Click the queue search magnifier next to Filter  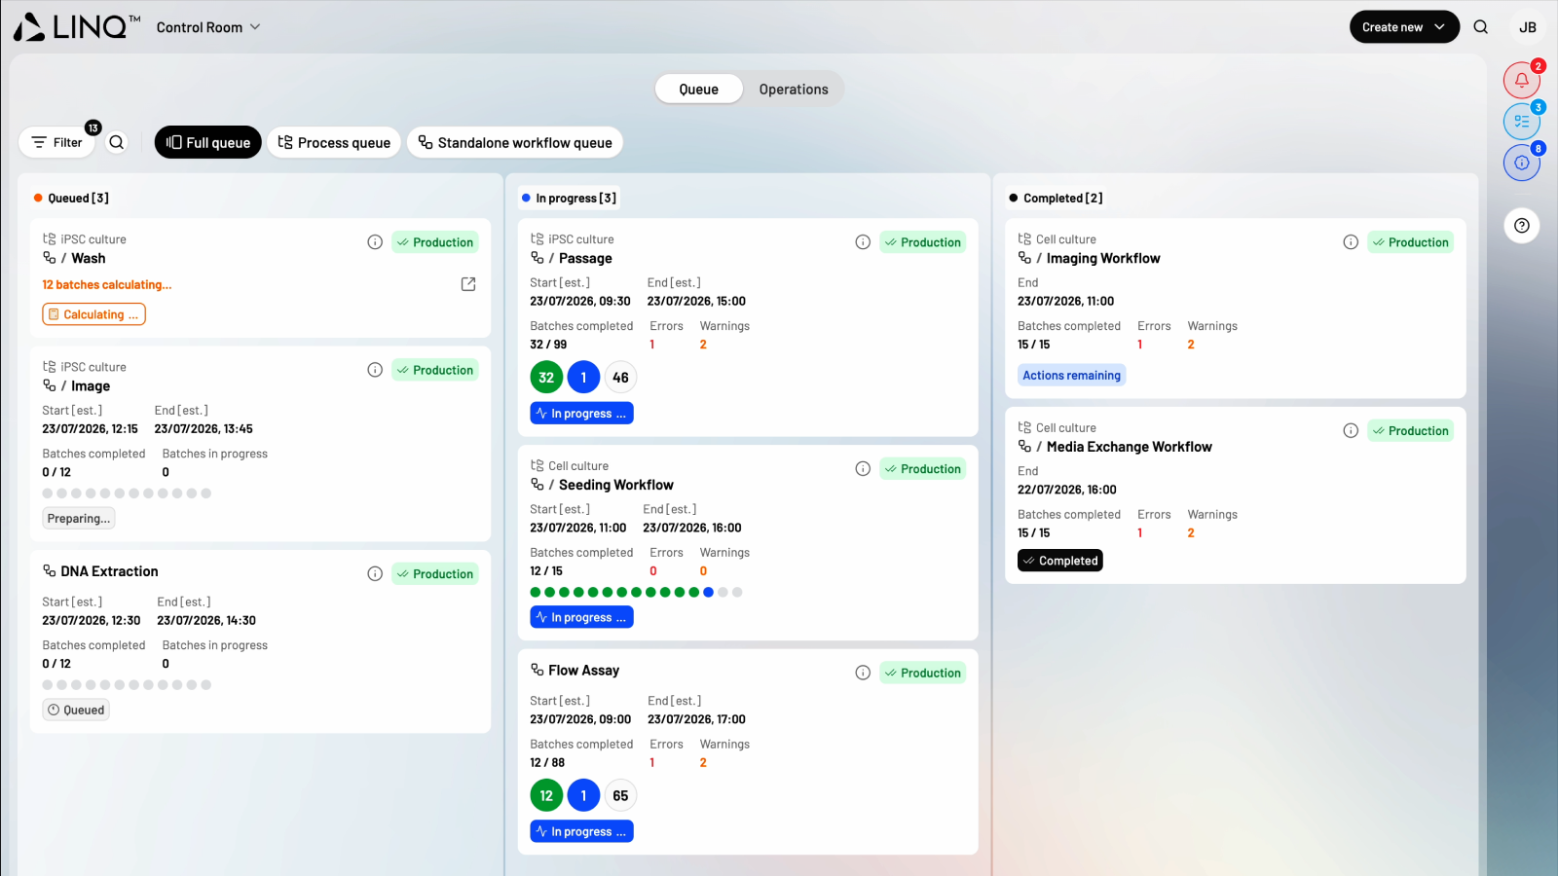coord(117,142)
